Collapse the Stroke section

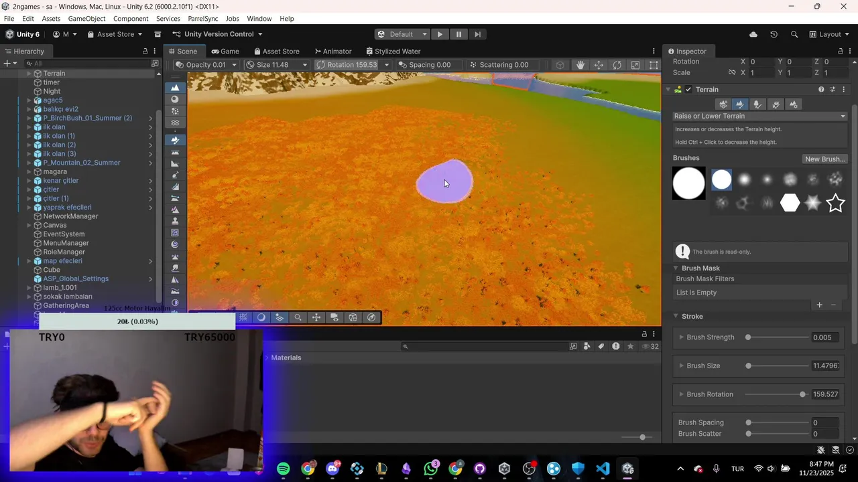[676, 316]
